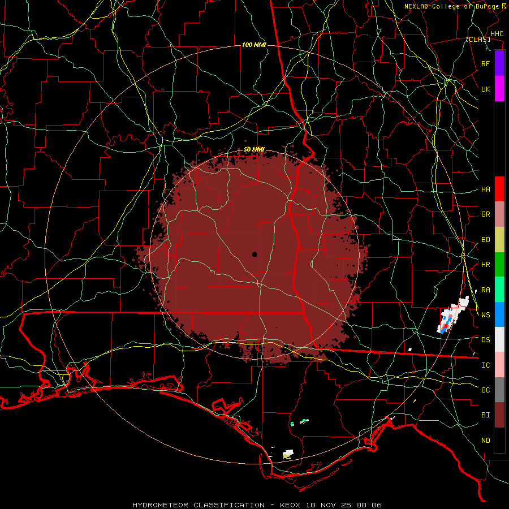Image resolution: width=509 pixels, height=509 pixels.
Task: Click the BD yellow legend swatch
Action: 499,240
